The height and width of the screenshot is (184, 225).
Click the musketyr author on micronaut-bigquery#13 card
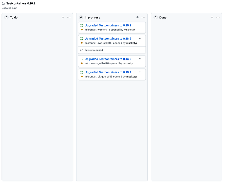point(132,77)
